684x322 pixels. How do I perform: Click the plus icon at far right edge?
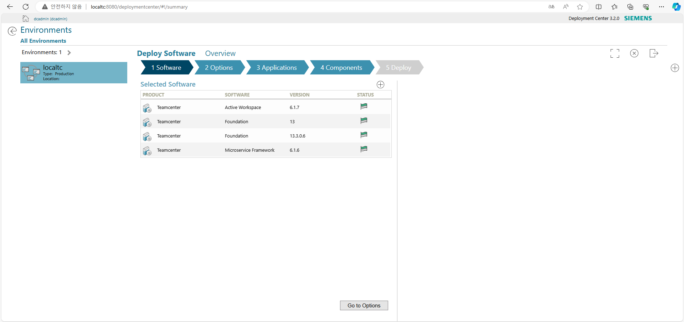[675, 68]
